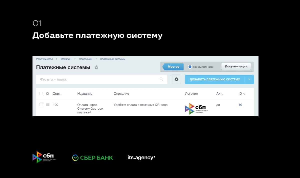Viewport: 300px width, 178px height.
Task: Click the Добавить платежную систему button
Action: pos(214,79)
